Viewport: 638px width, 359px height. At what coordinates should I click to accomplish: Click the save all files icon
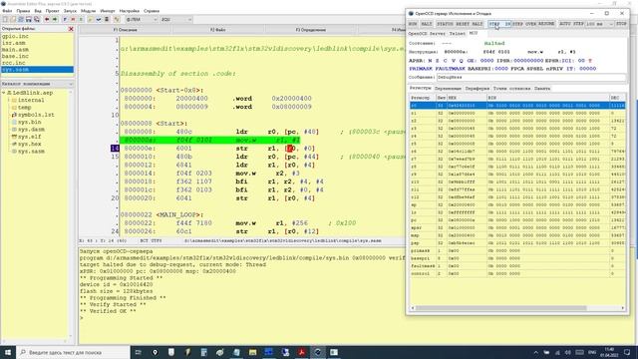(37, 20)
